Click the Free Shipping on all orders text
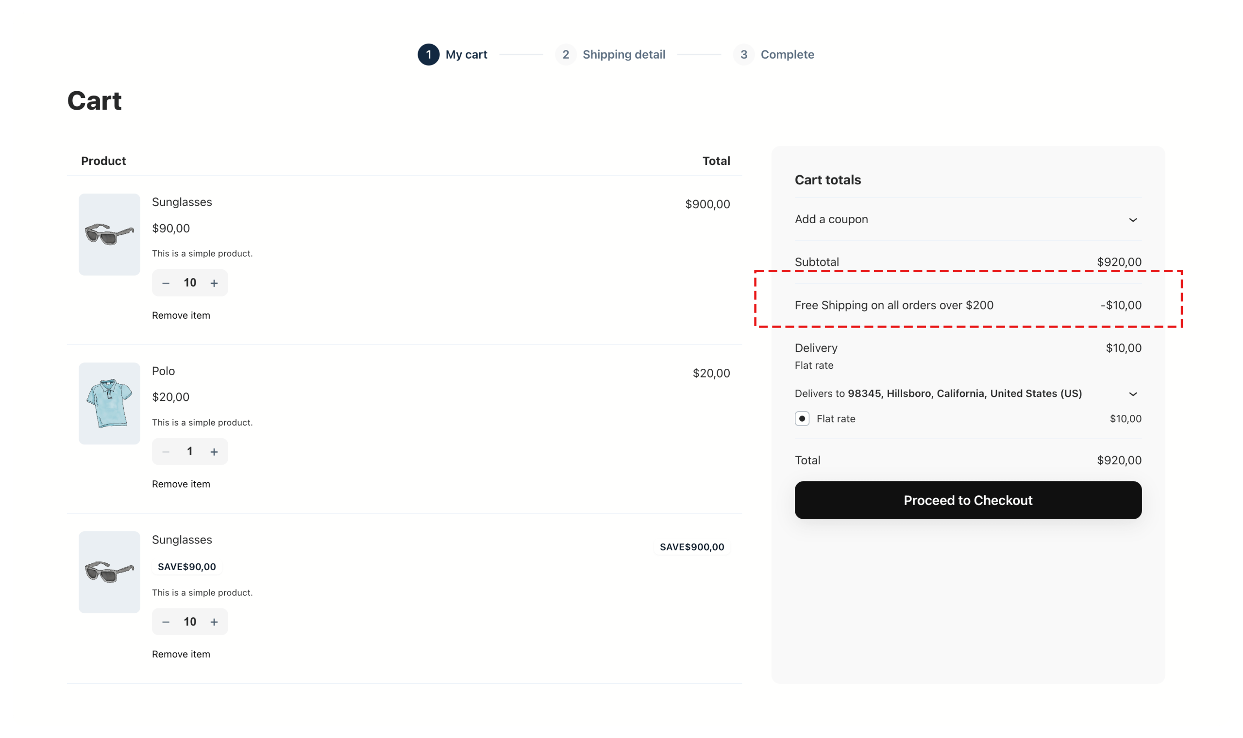 pyautogui.click(x=894, y=305)
